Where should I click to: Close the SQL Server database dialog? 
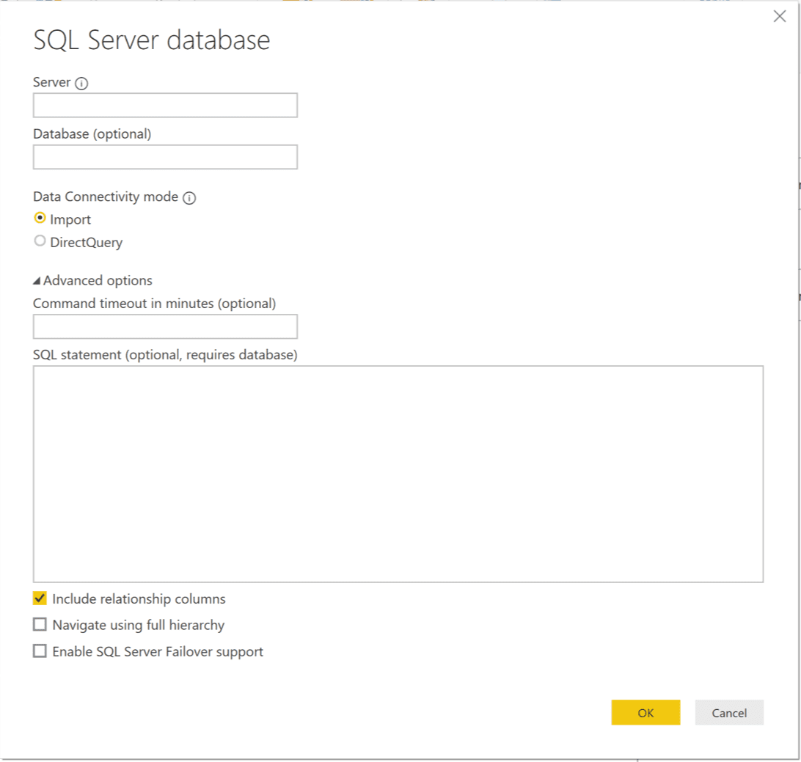tap(779, 16)
